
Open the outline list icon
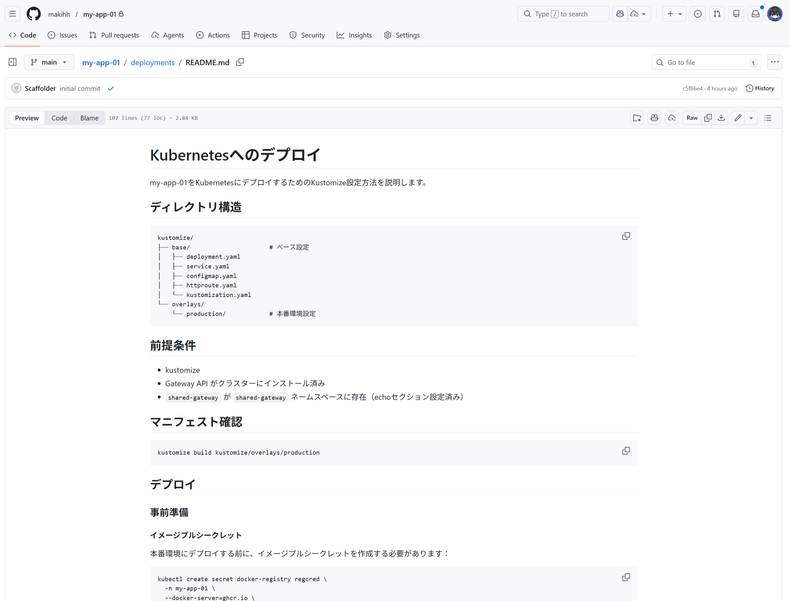point(768,118)
